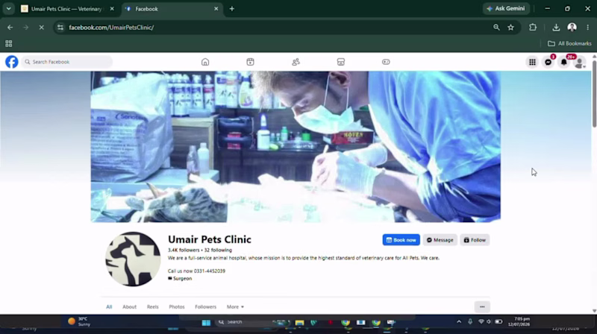Open the Facebook account profile picture menu
The width and height of the screenshot is (597, 334).
point(580,62)
